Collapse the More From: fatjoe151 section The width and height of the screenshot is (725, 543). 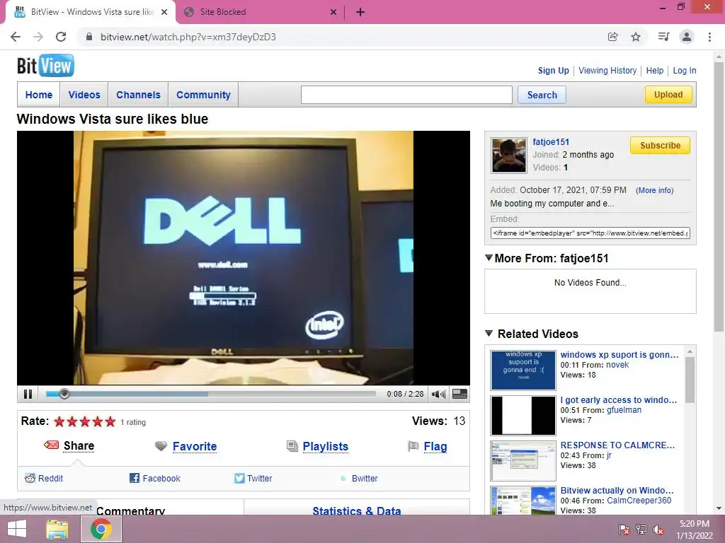(x=489, y=257)
